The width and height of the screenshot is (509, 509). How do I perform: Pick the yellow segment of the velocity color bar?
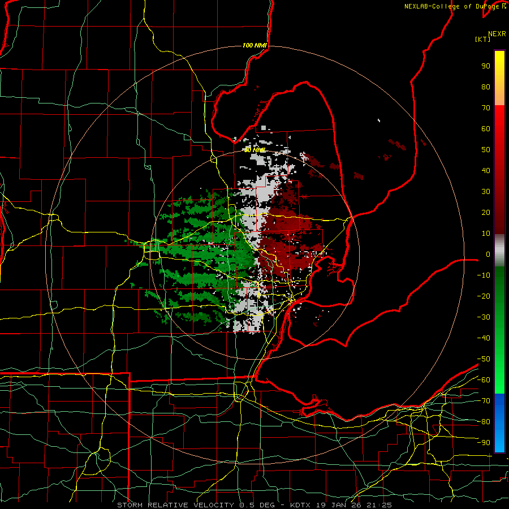pyautogui.click(x=499, y=78)
